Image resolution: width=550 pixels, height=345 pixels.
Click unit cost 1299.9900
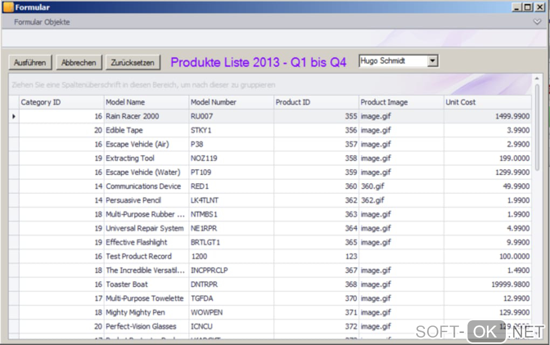pyautogui.click(x=512, y=172)
